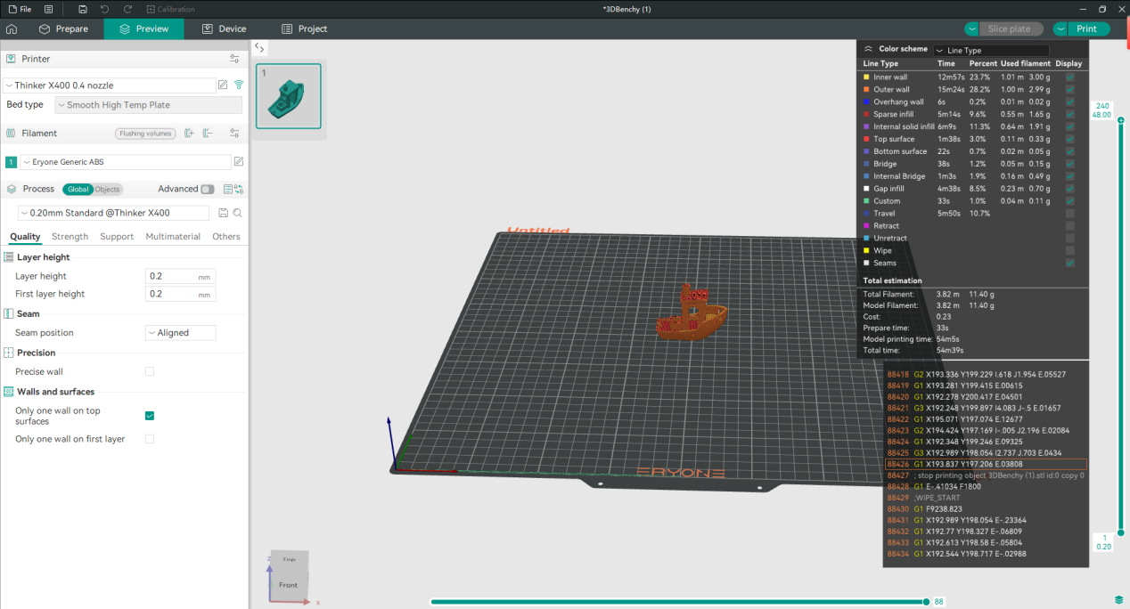Collapse the Color scheme legend panel

(868, 49)
